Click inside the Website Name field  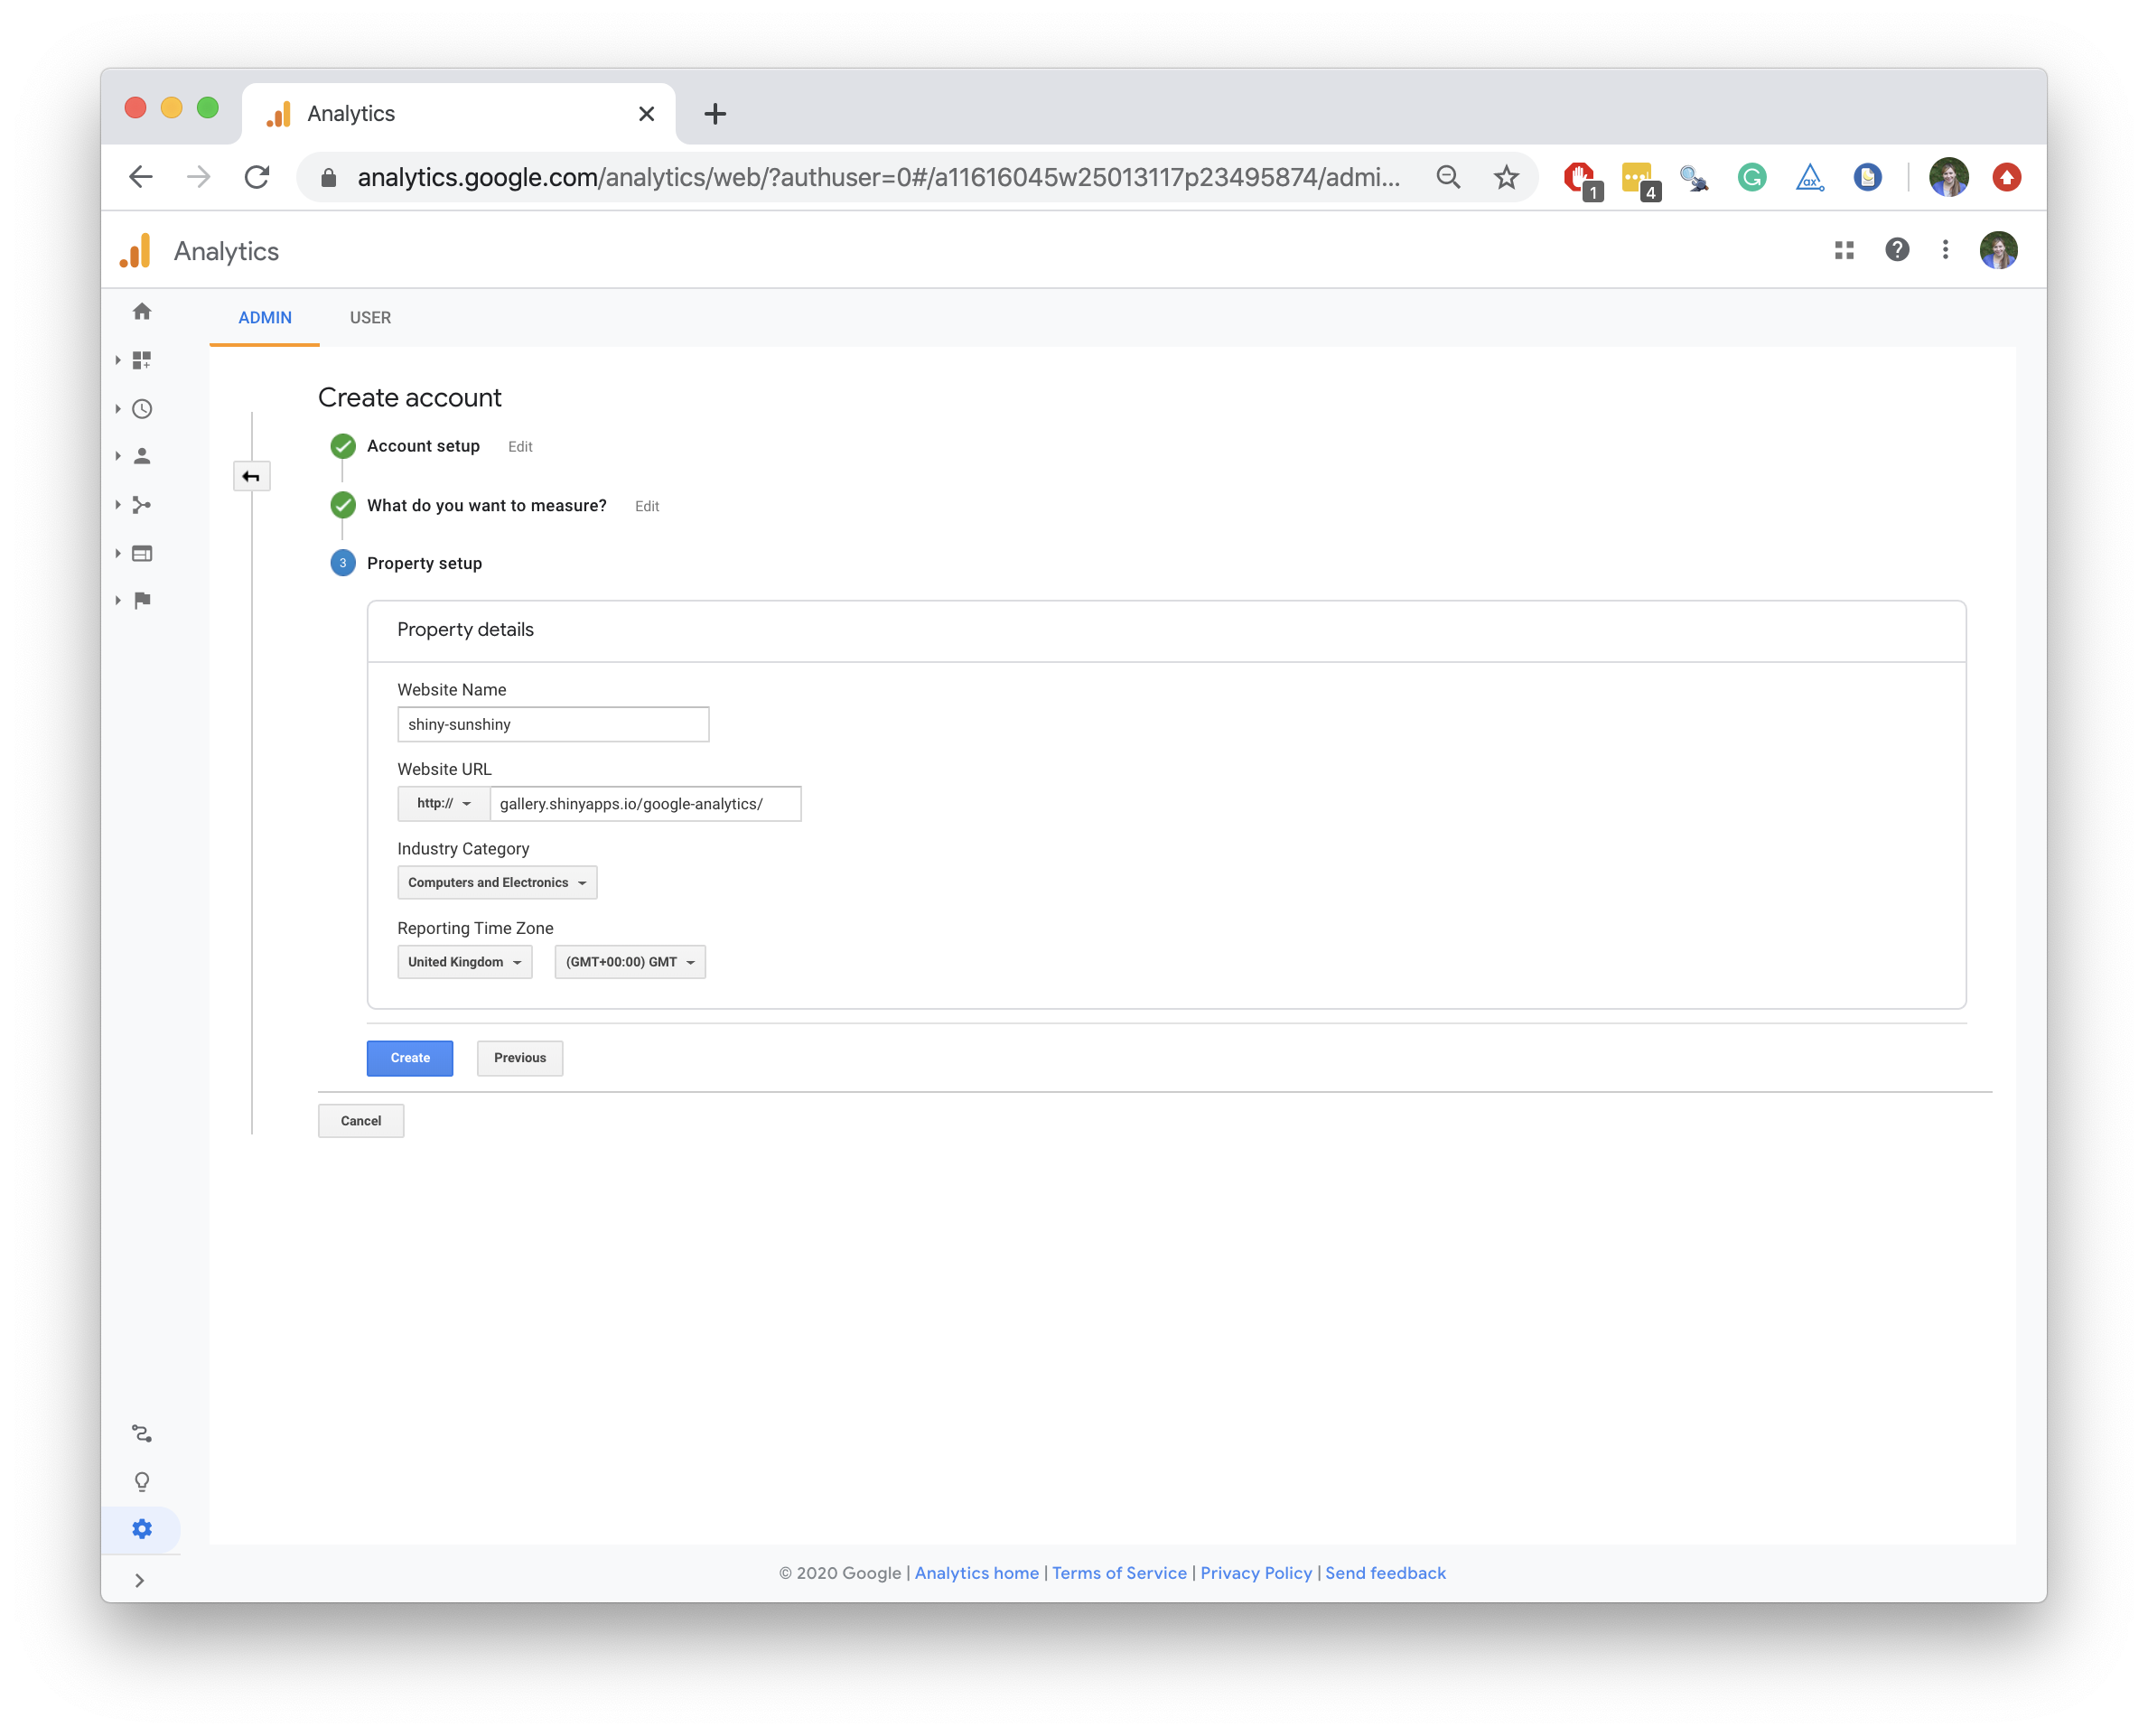click(x=553, y=723)
